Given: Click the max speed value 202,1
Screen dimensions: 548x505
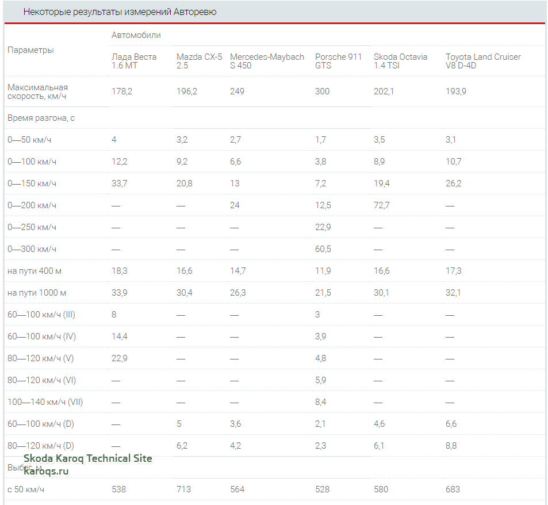Looking at the screenshot, I should (x=384, y=91).
